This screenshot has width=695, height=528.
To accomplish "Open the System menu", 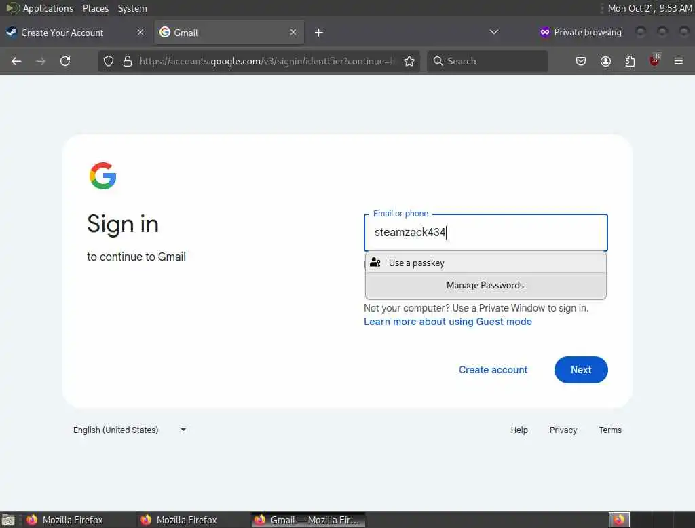I will point(132,8).
